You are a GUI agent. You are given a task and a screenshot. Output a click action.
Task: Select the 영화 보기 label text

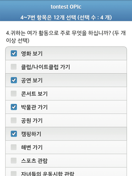(x=32, y=54)
